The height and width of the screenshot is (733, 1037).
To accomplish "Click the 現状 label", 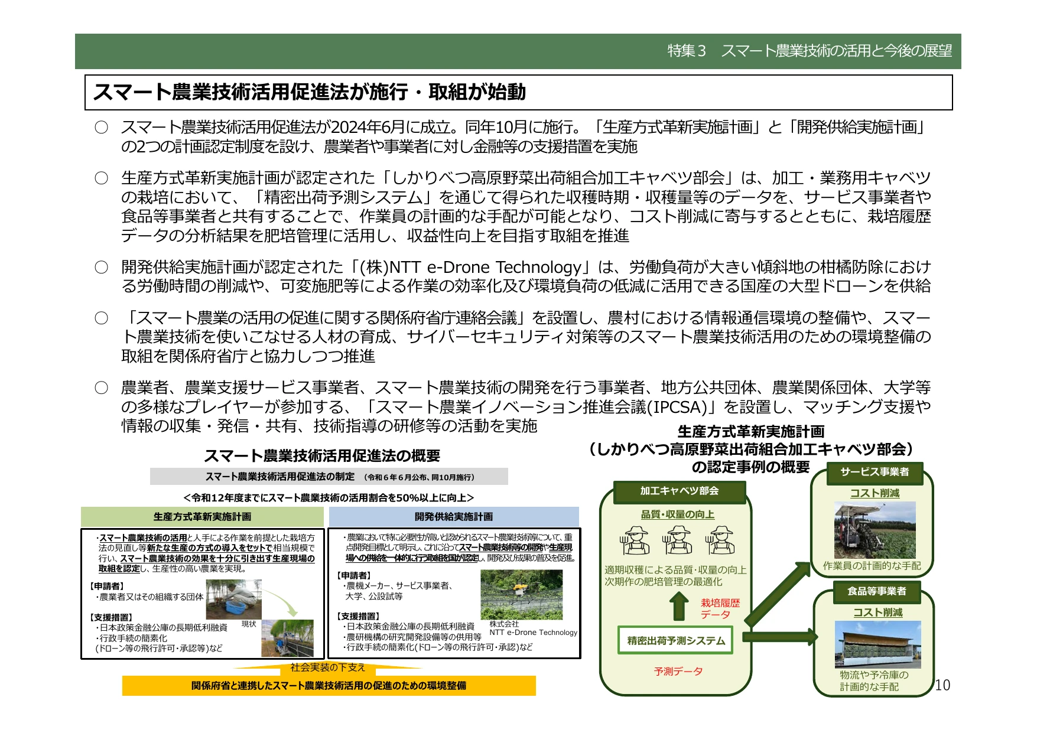I will click(249, 624).
